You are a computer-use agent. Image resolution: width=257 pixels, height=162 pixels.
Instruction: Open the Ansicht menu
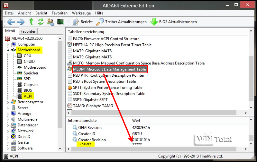coord(24,13)
